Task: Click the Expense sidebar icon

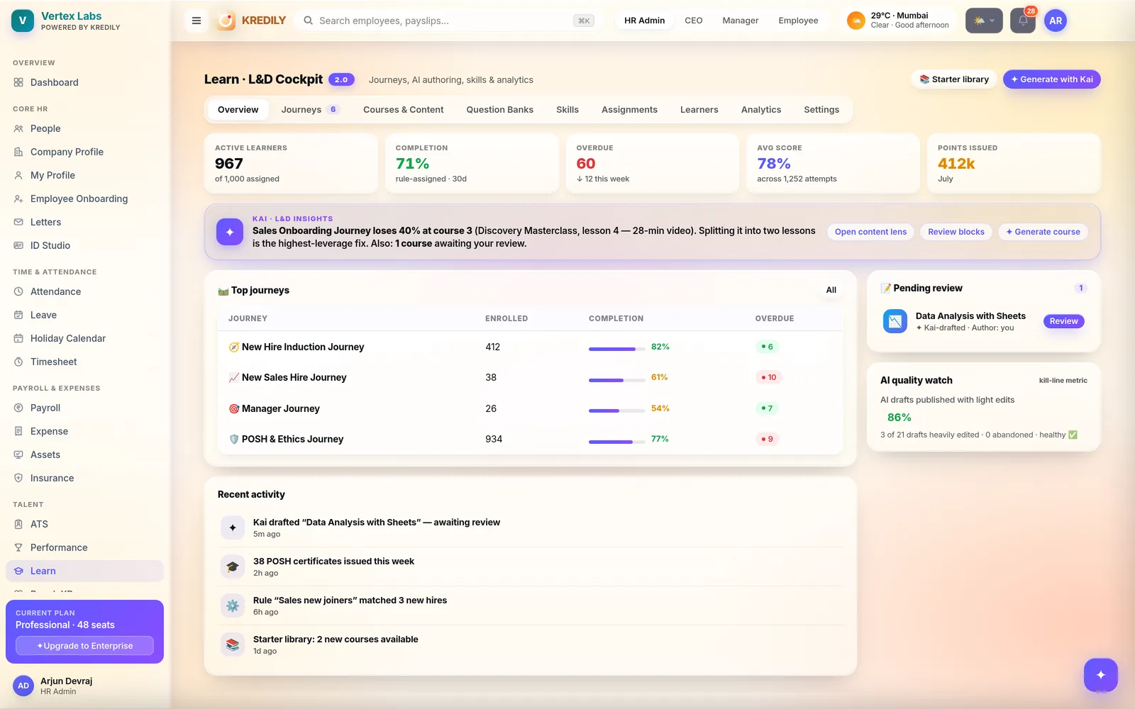Action: [x=18, y=431]
